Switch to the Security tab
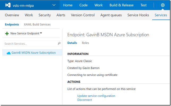171x106 pixels. tap(45, 15)
